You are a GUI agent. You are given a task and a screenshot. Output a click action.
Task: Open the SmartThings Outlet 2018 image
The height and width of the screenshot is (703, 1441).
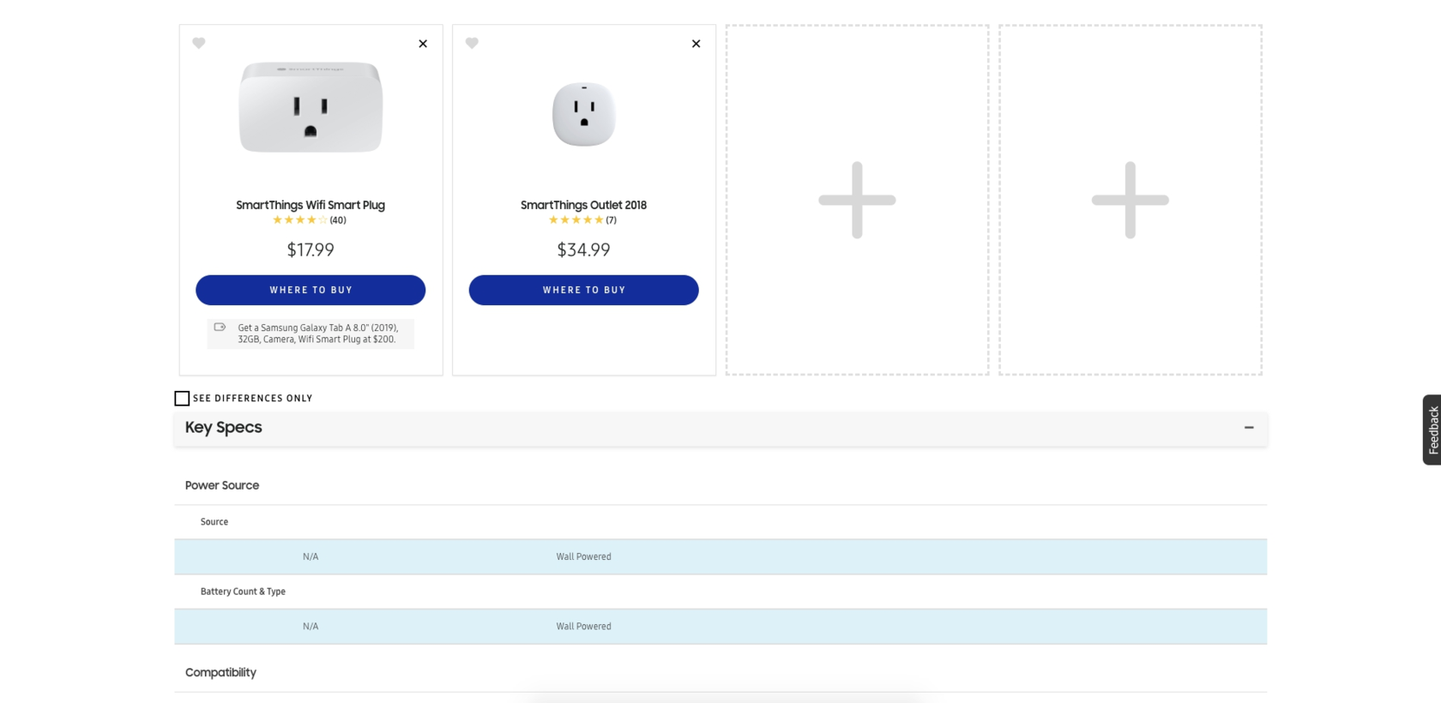pos(584,114)
